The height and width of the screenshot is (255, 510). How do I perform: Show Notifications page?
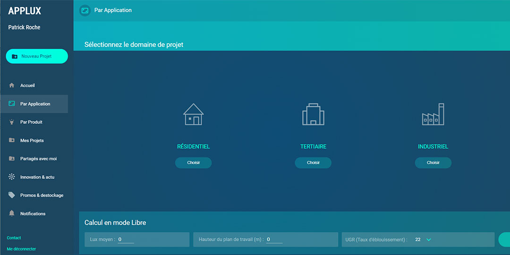(34, 213)
